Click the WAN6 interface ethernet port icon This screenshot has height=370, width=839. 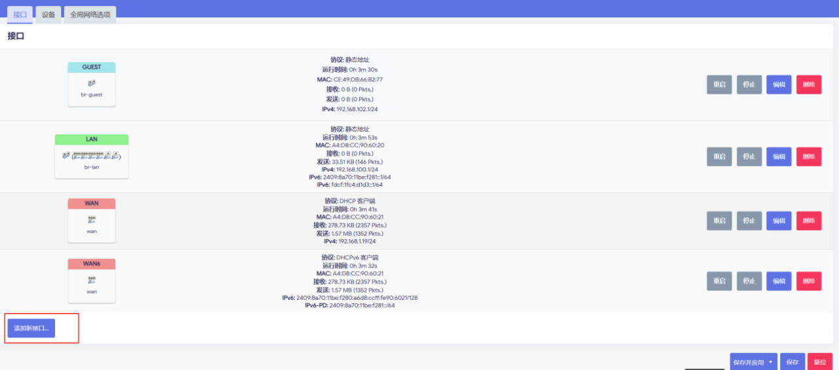pyautogui.click(x=92, y=279)
